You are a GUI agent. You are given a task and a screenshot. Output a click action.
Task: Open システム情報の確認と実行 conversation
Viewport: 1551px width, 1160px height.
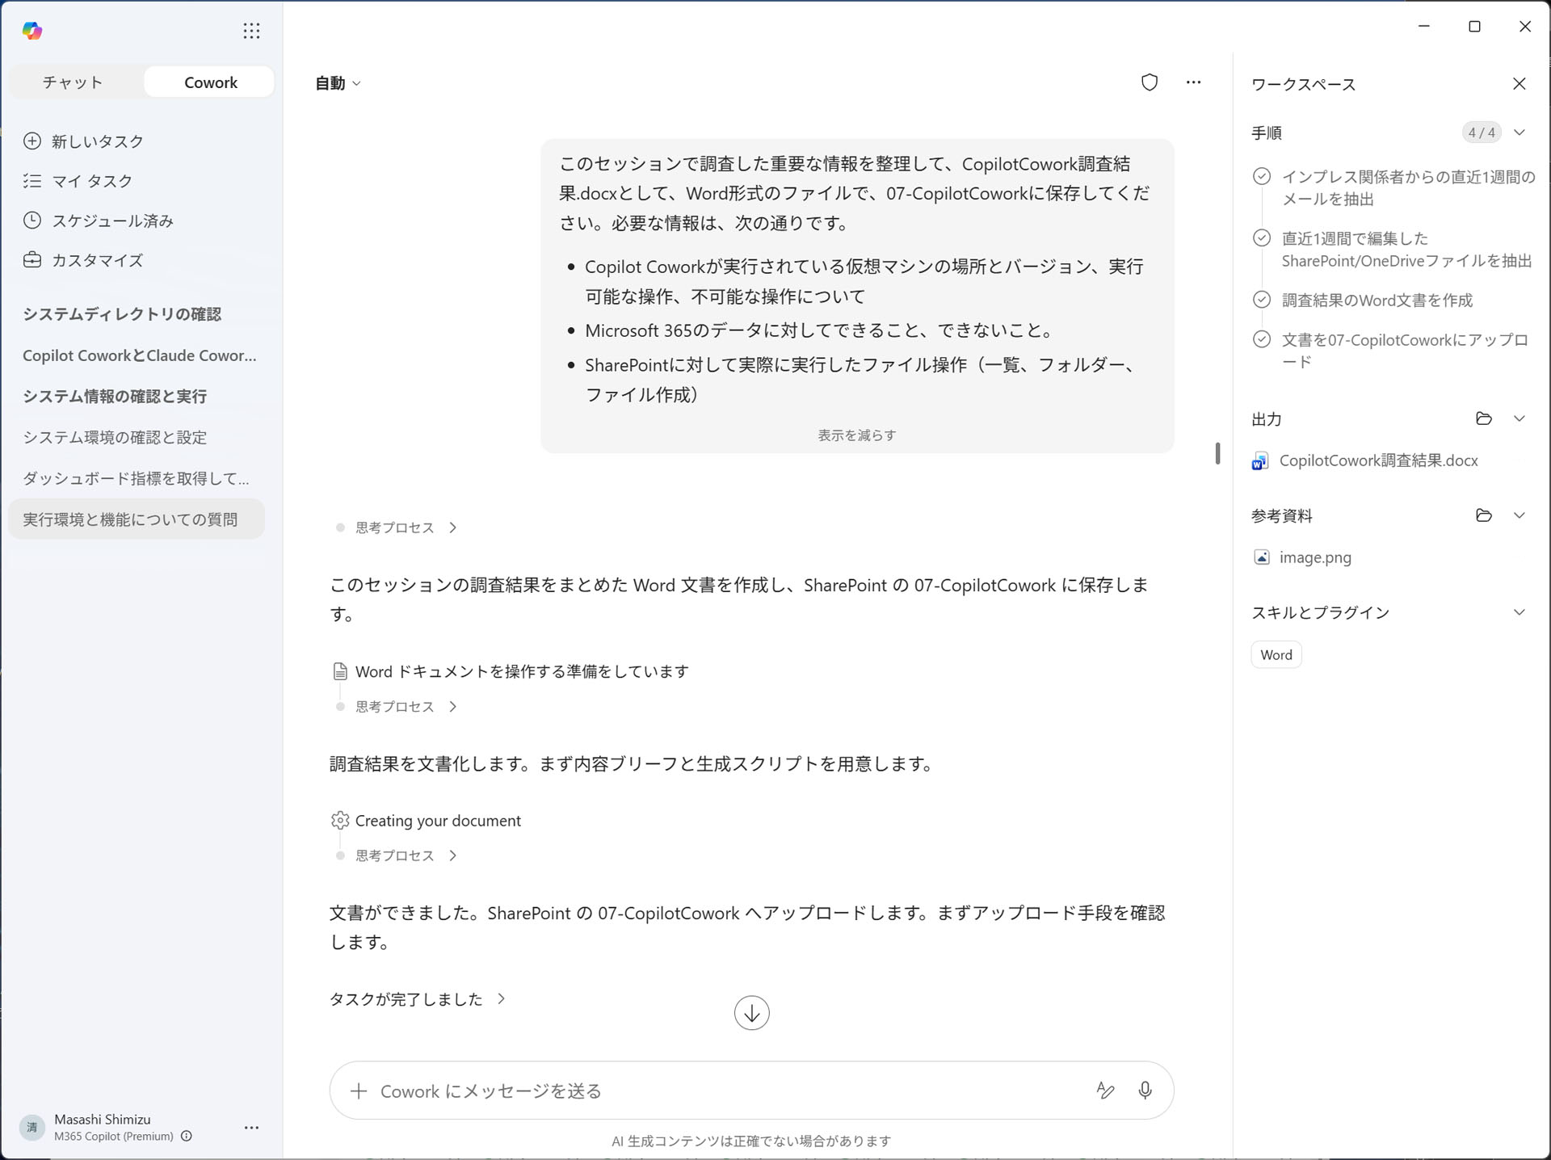click(115, 397)
